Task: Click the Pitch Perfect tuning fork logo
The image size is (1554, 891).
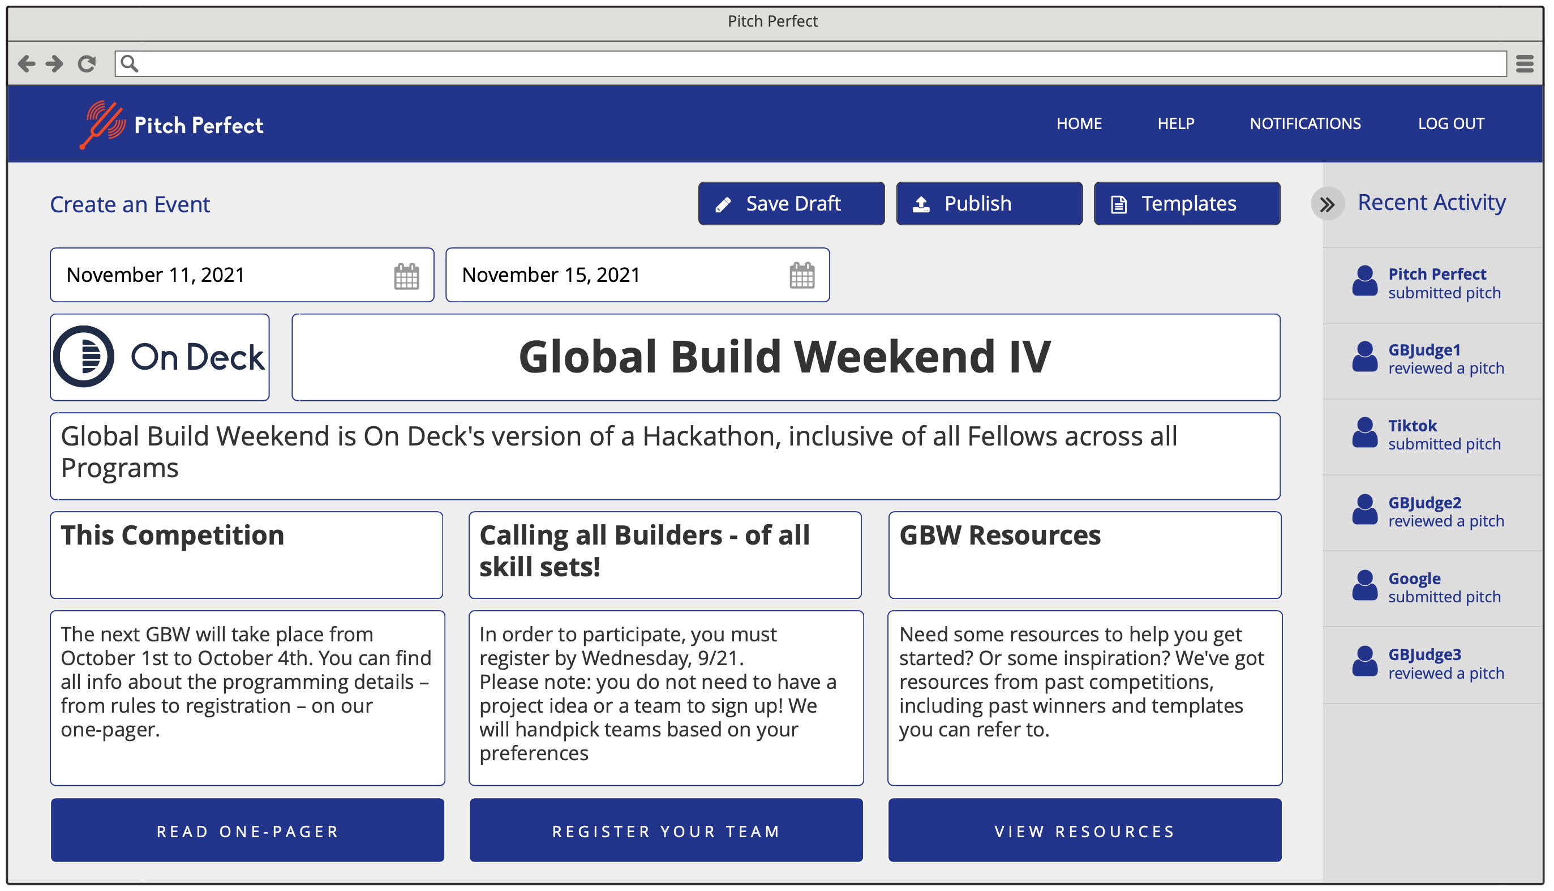Action: pyautogui.click(x=103, y=123)
